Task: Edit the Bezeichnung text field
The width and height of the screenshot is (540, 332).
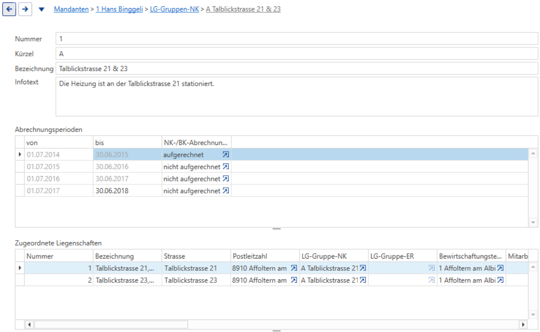Action: tap(297, 68)
